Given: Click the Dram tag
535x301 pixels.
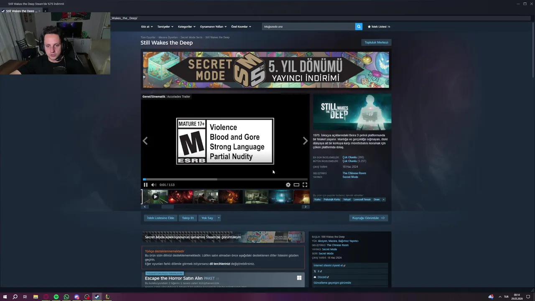Looking at the screenshot, I should click(x=377, y=199).
